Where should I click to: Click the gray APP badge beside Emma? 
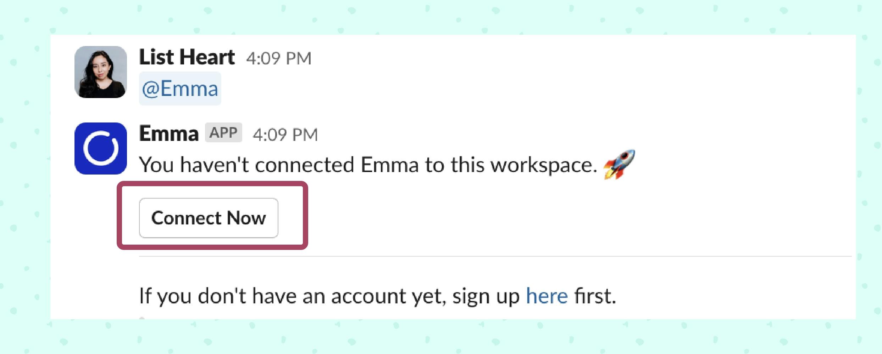[223, 132]
